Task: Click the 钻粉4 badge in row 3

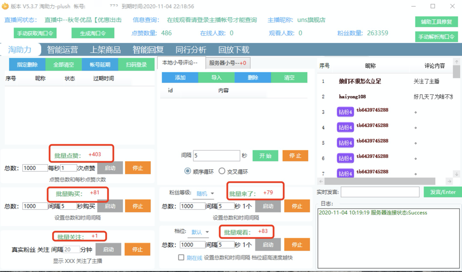Action: point(345,112)
